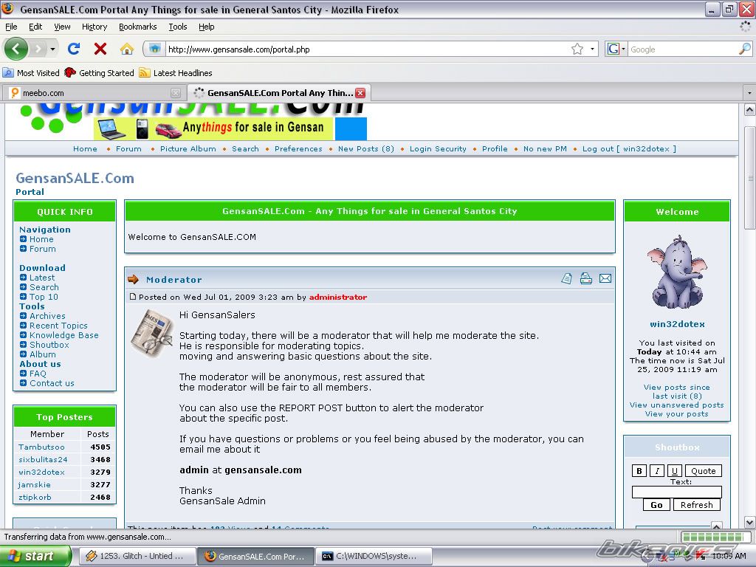Viewport: 756px width, 567px height.
Task: Insert a Quote in the Shoutbox
Action: pyautogui.click(x=704, y=471)
